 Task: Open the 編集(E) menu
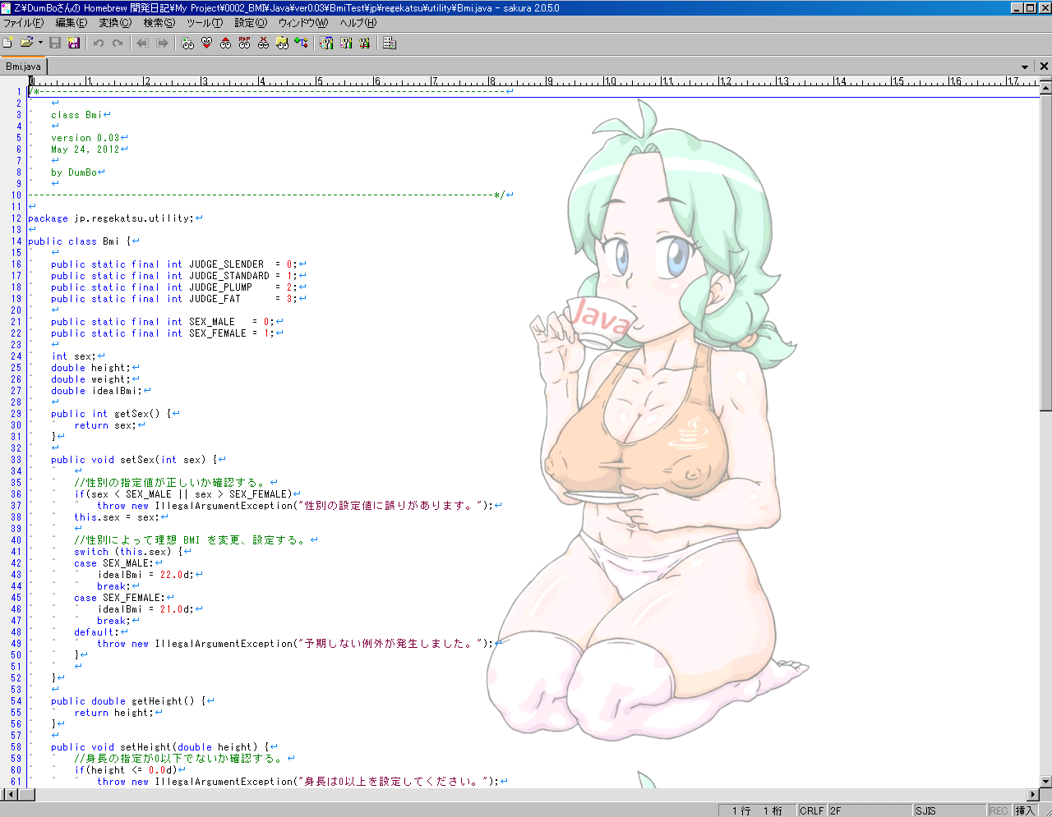(71, 23)
